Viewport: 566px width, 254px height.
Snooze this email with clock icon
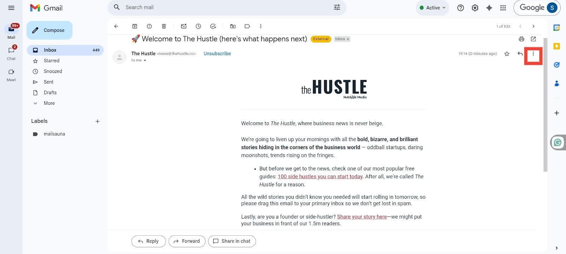click(x=198, y=26)
